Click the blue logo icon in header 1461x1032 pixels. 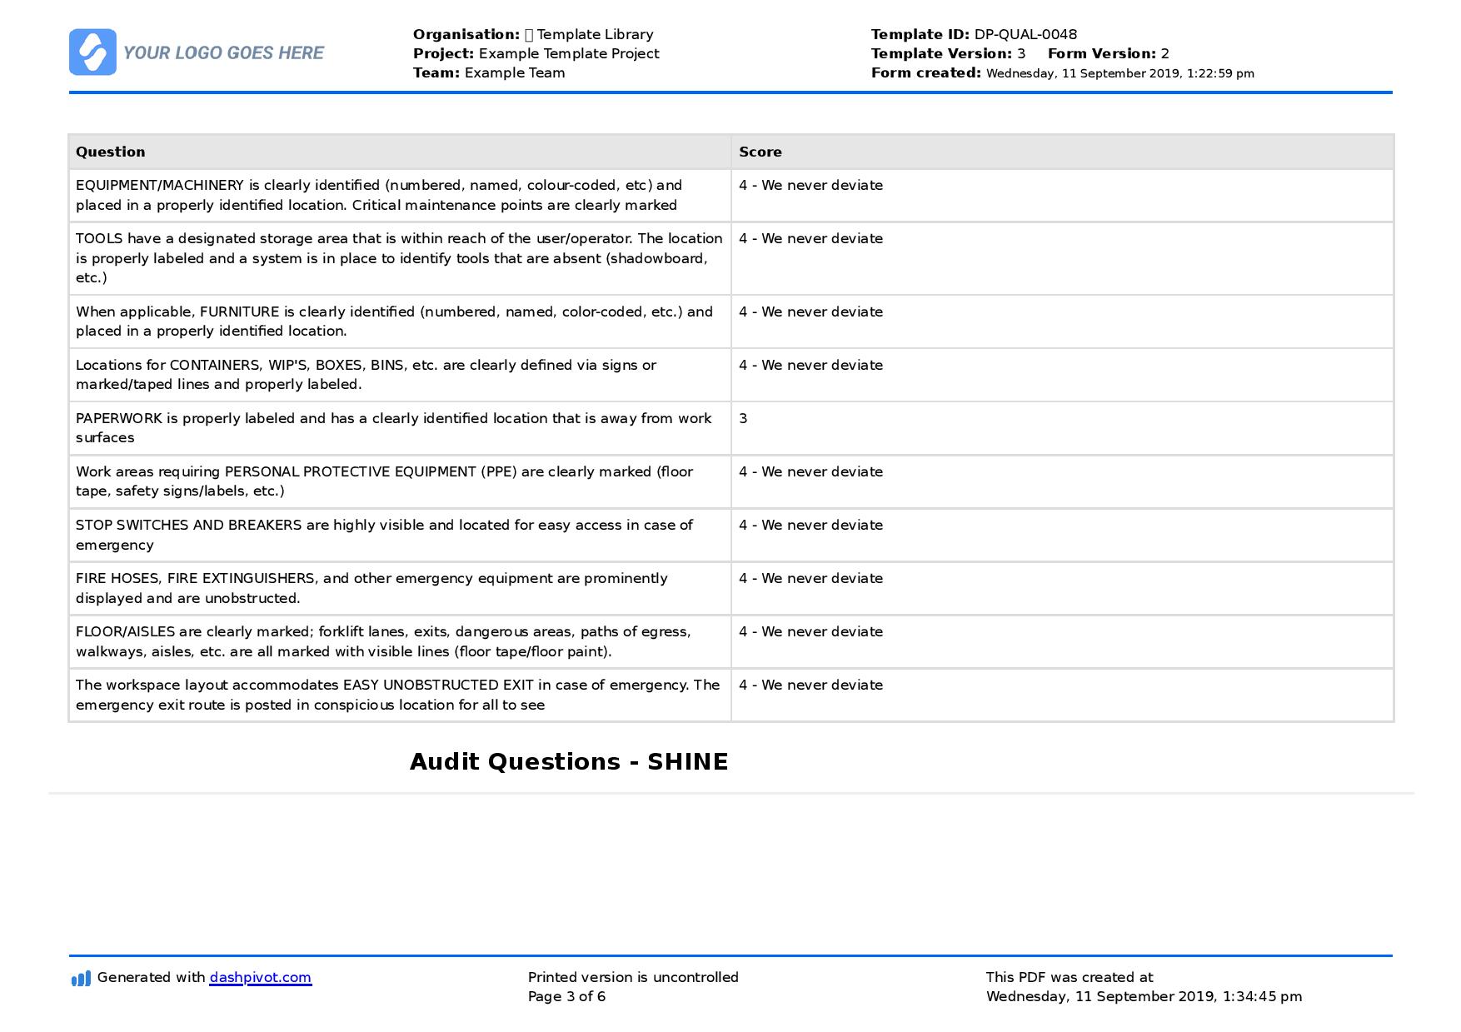pyautogui.click(x=92, y=52)
